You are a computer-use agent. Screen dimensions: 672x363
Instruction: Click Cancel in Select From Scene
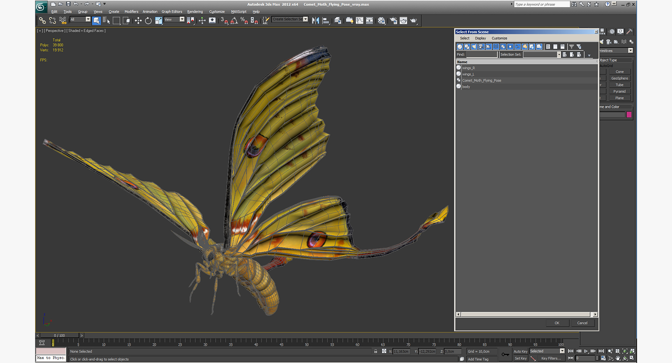[x=582, y=323]
